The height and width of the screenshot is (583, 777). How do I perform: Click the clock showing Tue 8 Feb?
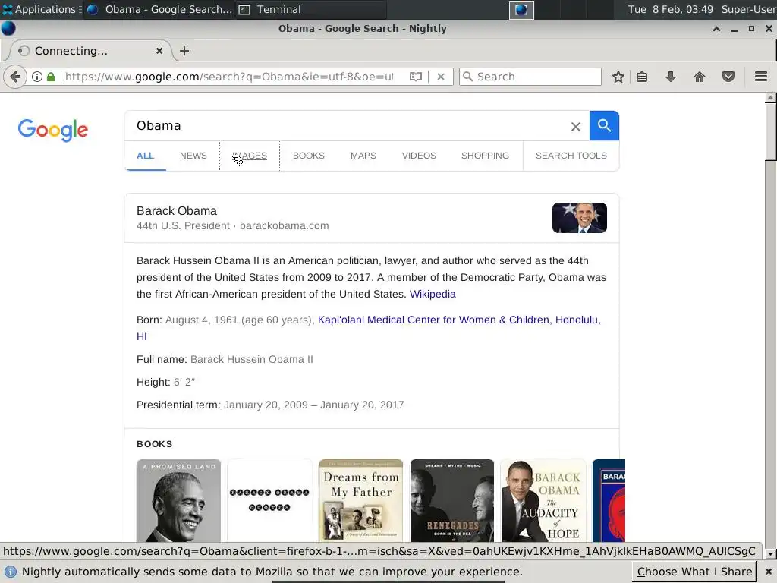(x=671, y=9)
